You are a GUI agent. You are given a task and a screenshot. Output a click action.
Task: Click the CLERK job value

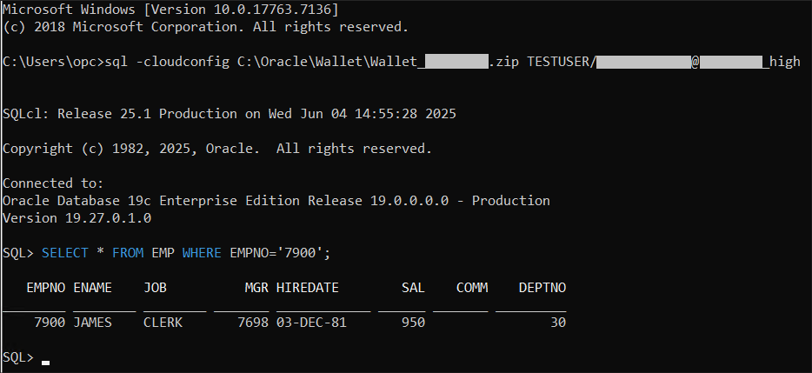point(163,323)
